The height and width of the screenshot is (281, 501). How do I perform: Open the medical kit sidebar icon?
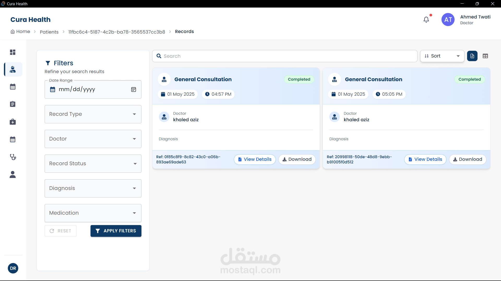[13, 122]
